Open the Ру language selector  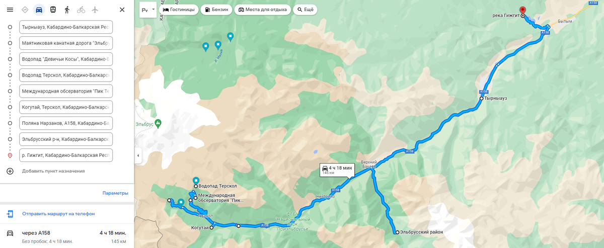click(x=147, y=10)
